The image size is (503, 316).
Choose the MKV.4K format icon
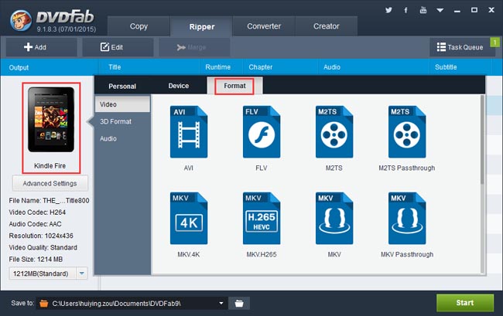pyautogui.click(x=189, y=219)
